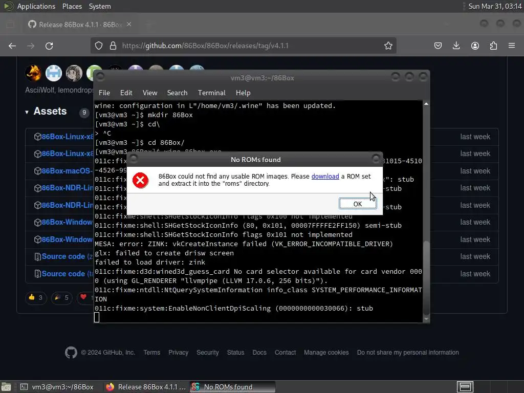
Task: Open the Firefox extensions icon
Action: point(493,46)
